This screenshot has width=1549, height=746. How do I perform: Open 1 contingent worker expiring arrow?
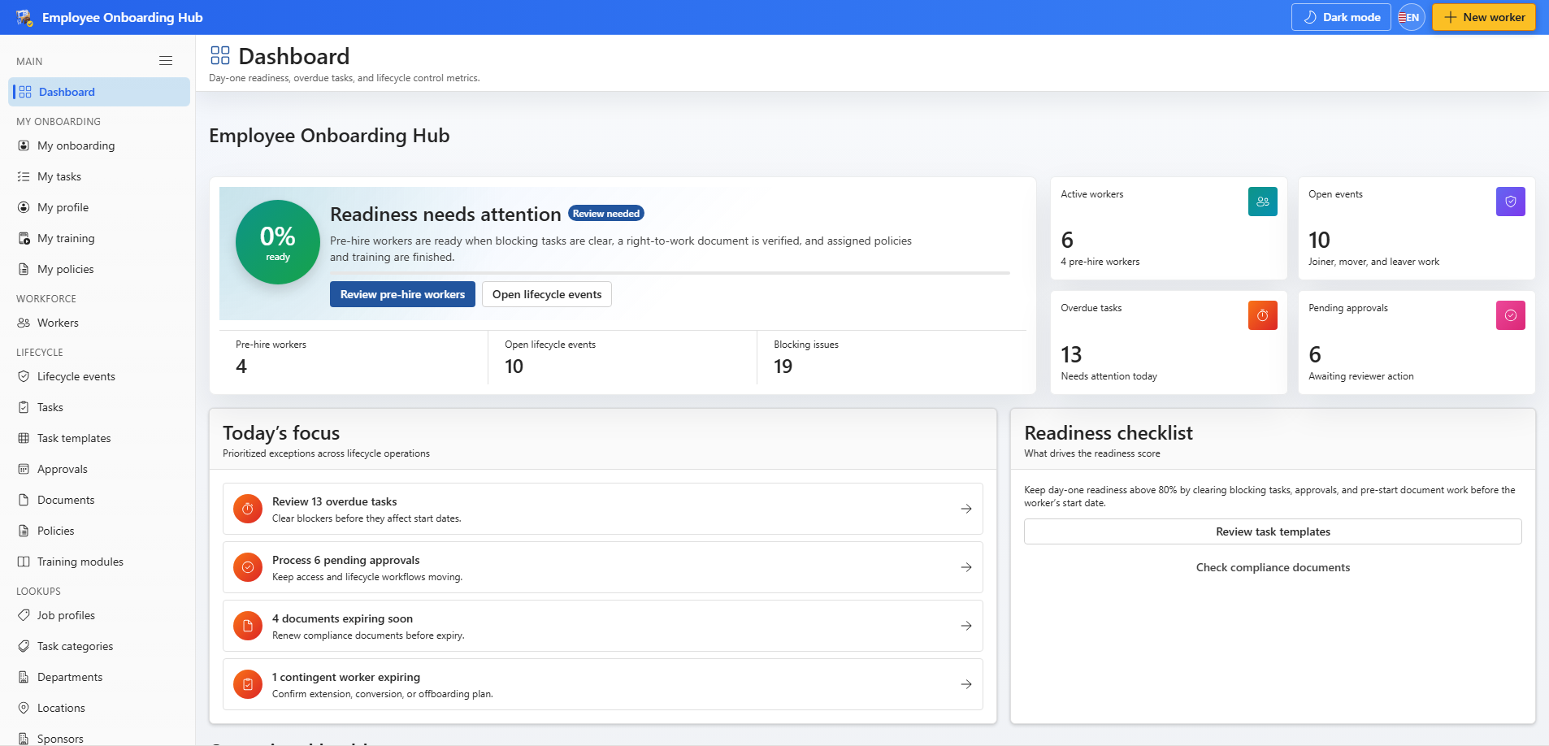966,684
